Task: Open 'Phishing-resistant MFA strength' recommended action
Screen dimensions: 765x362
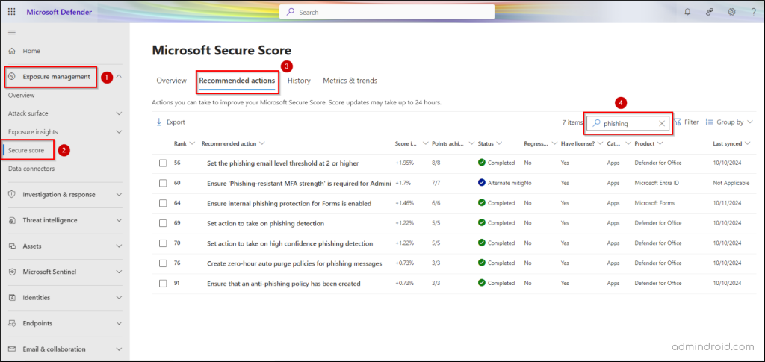Action: coord(299,183)
